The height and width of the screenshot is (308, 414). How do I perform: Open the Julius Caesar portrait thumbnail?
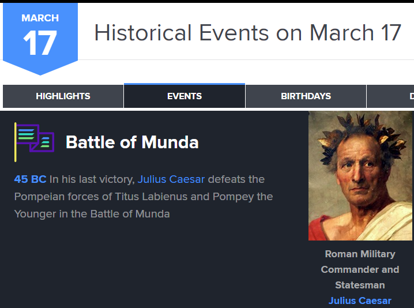(x=360, y=176)
